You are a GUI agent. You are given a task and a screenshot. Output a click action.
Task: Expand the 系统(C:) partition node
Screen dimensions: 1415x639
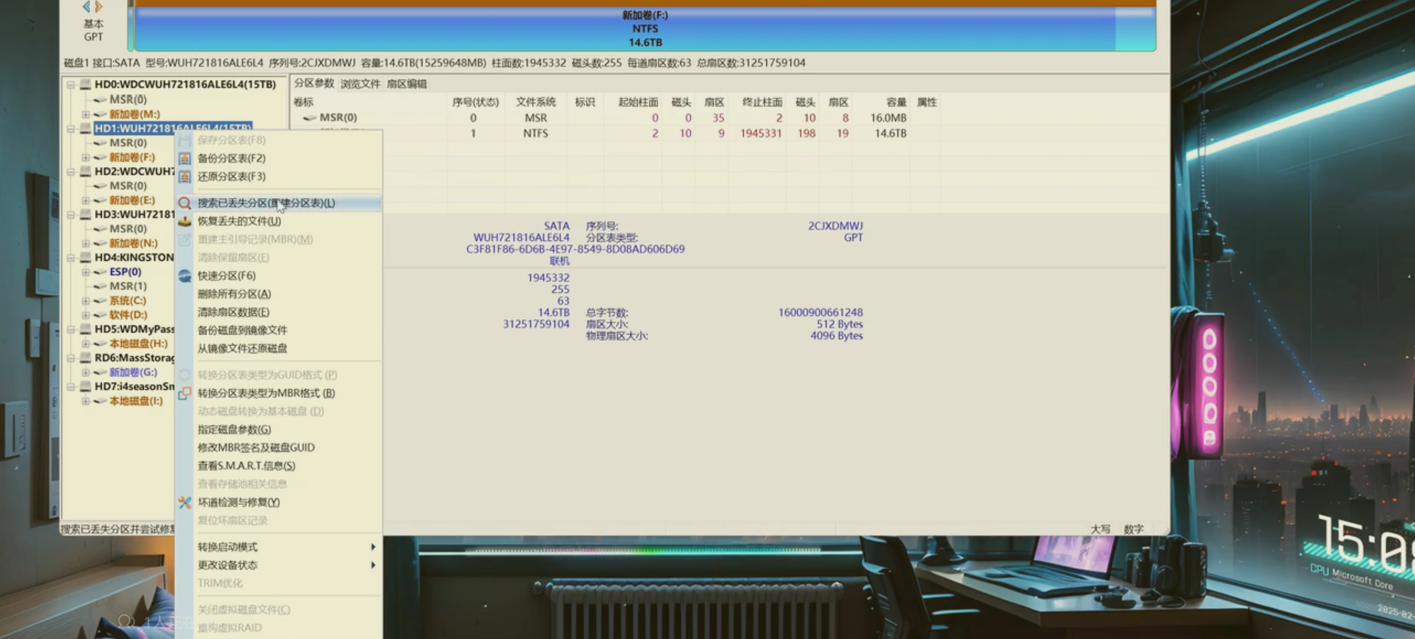[x=86, y=301]
